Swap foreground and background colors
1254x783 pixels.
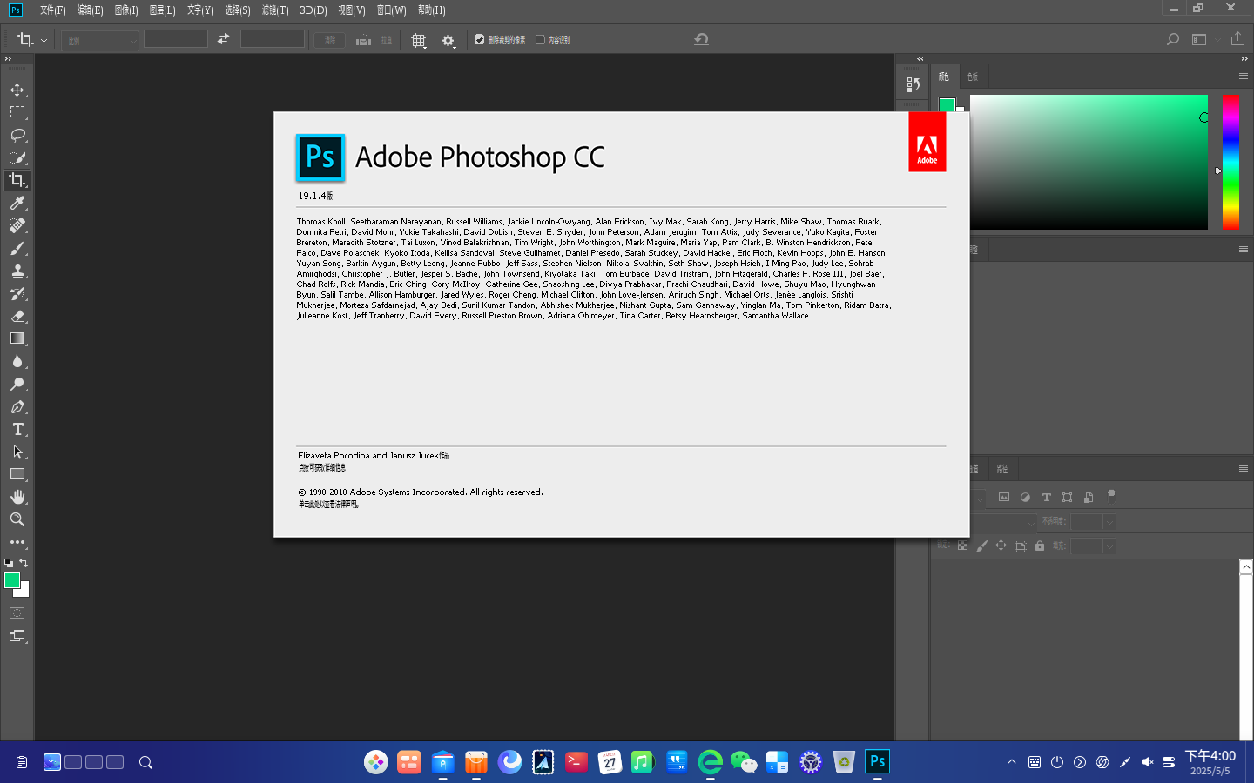pyautogui.click(x=24, y=563)
